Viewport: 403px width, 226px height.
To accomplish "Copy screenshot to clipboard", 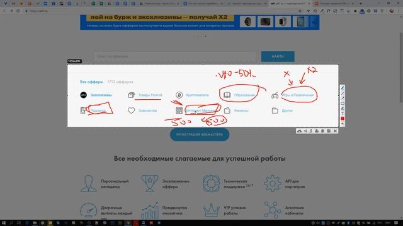I will click(322, 131).
